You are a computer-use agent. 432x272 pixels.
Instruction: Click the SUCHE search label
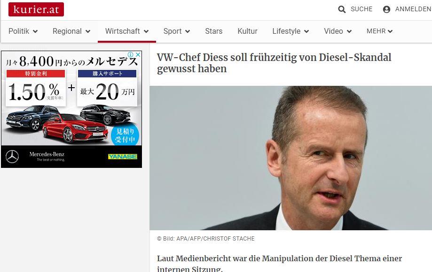[361, 9]
